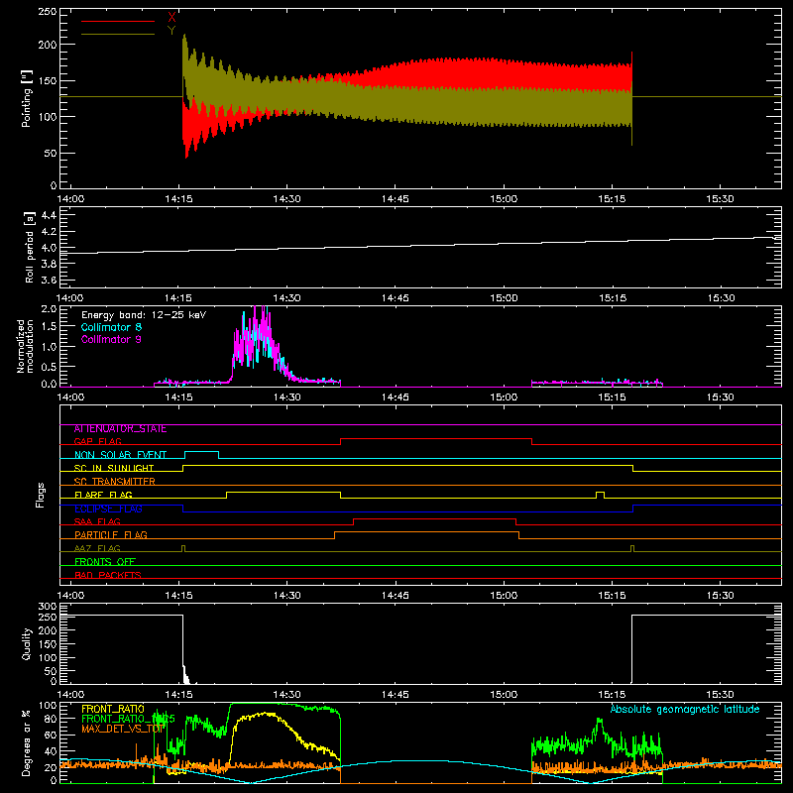The image size is (793, 793).
Task: Click the GAP_FLAG label
Action: [x=97, y=441]
